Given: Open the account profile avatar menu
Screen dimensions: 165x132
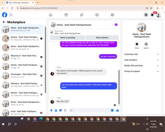Looking at the screenshot, I should pyautogui.click(x=158, y=15).
